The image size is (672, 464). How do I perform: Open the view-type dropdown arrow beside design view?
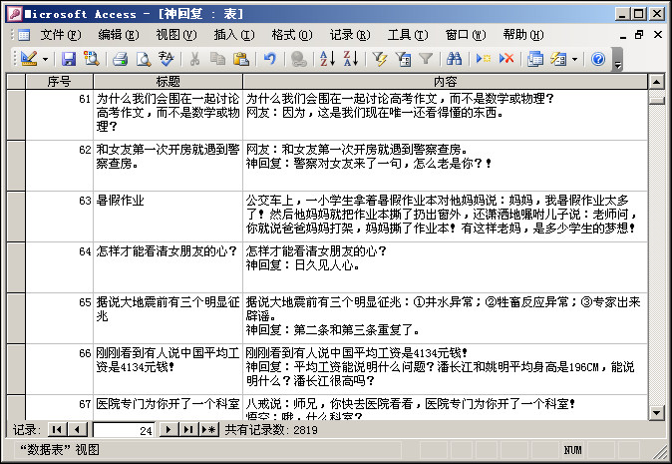[x=45, y=59]
